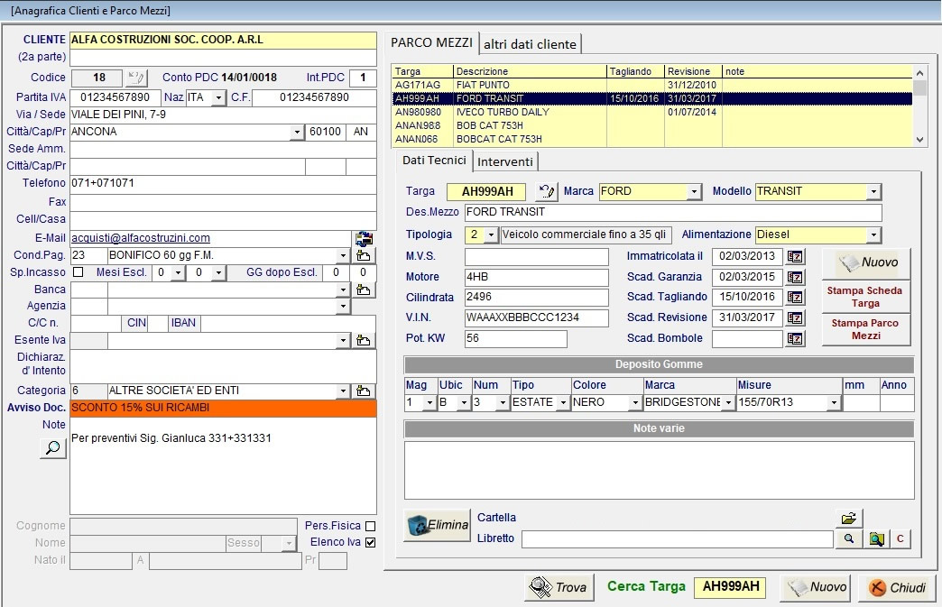Click Nuovo button beside Immatricolata date
This screenshot has height=607, width=942.
point(866,263)
